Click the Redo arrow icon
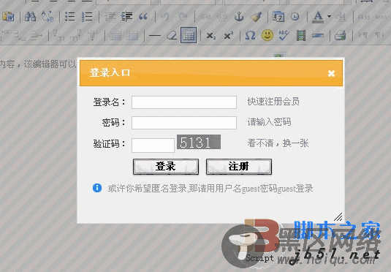 pyautogui.click(x=183, y=17)
